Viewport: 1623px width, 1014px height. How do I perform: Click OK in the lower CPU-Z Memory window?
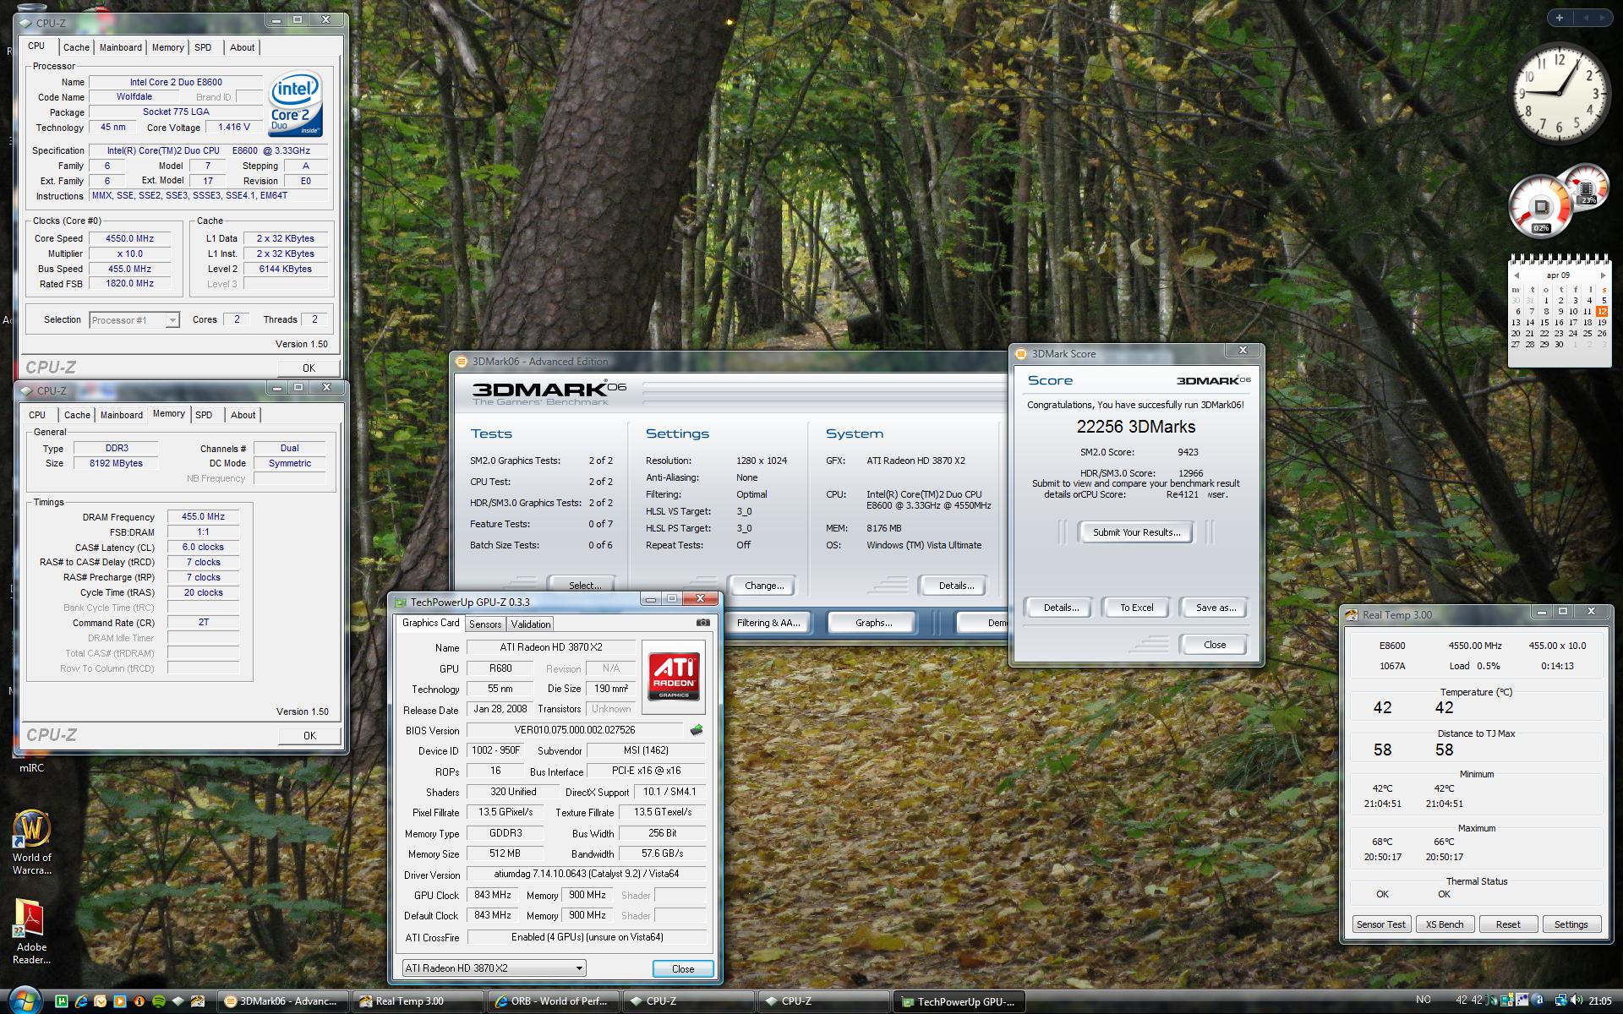click(309, 736)
